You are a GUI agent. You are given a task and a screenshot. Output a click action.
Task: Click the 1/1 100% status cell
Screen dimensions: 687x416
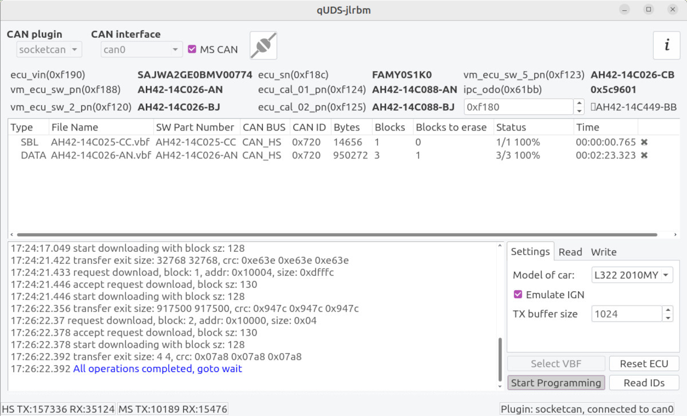[x=518, y=142]
